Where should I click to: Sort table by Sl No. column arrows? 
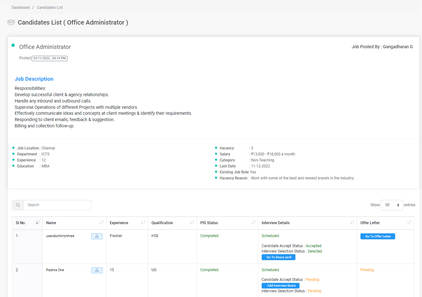(x=38, y=223)
